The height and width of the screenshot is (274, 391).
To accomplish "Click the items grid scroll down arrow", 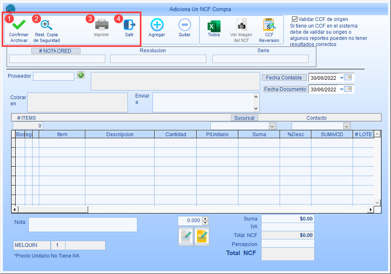I will pyautogui.click(x=377, y=203).
